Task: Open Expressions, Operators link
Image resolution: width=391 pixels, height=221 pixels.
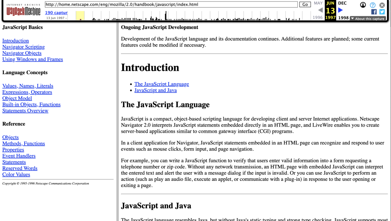Action: tap(27, 92)
